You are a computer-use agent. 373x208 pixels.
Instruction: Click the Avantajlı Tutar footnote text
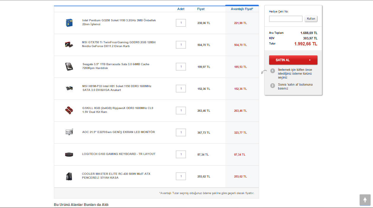(207, 193)
